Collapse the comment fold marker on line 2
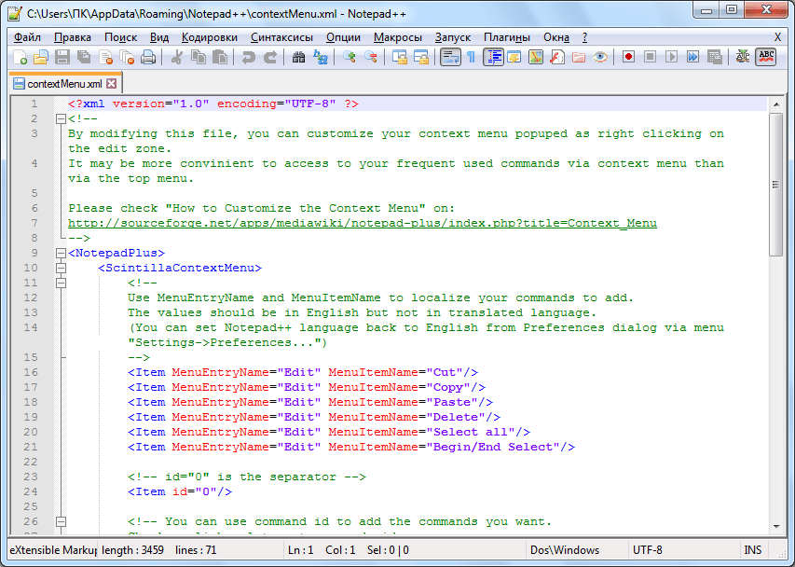The image size is (795, 567). tap(61, 119)
